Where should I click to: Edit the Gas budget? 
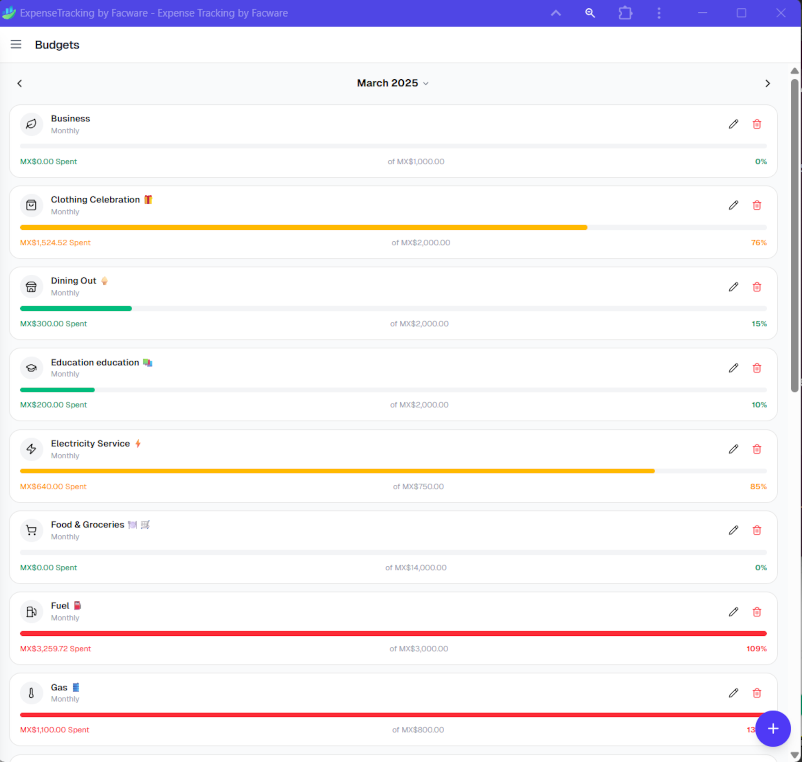tap(733, 693)
